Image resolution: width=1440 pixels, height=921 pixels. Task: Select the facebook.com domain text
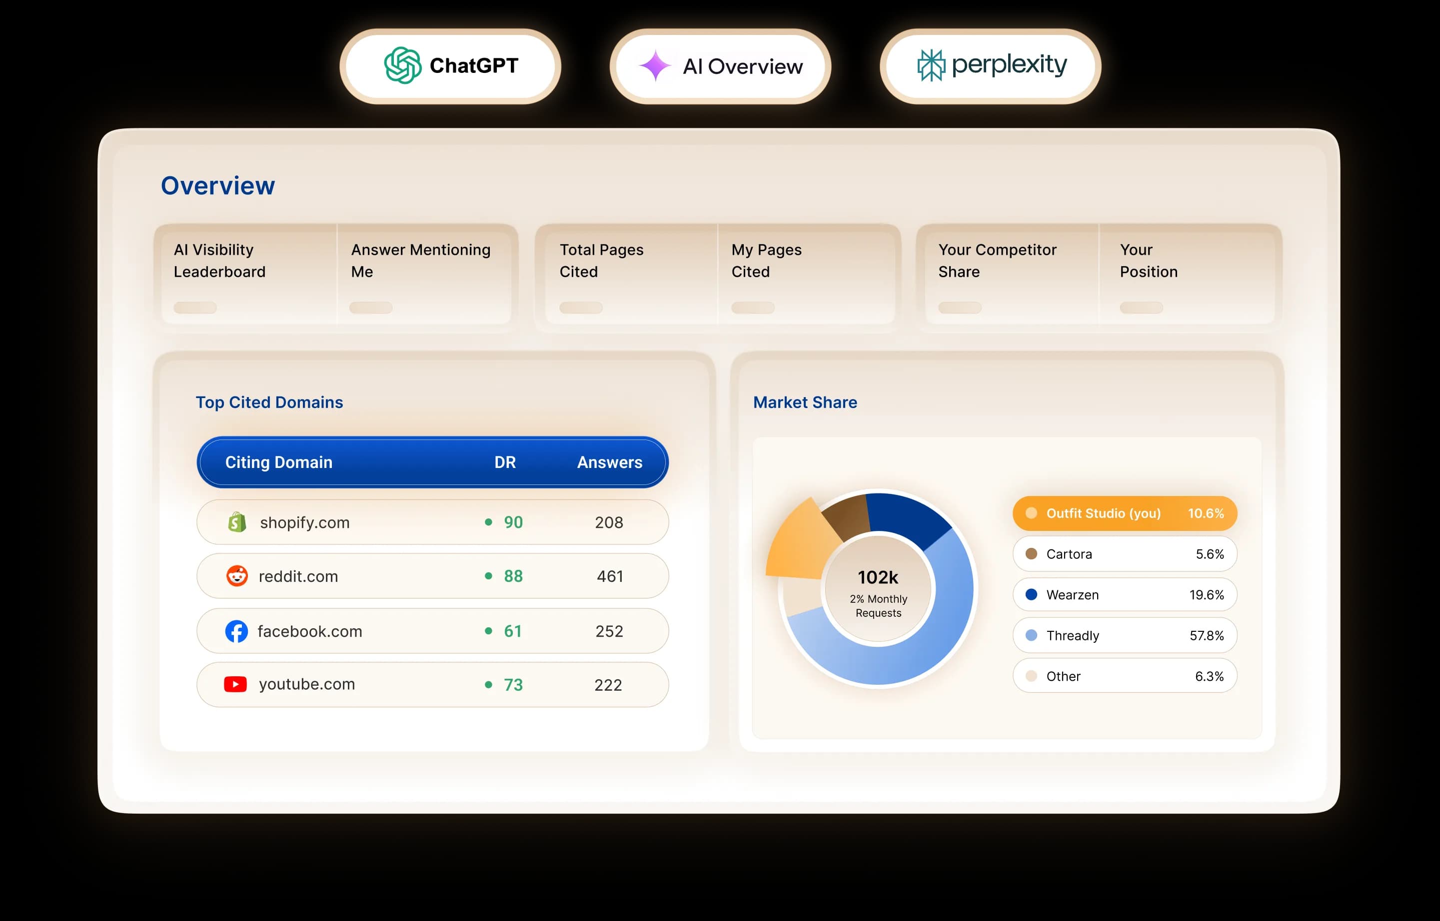309,631
